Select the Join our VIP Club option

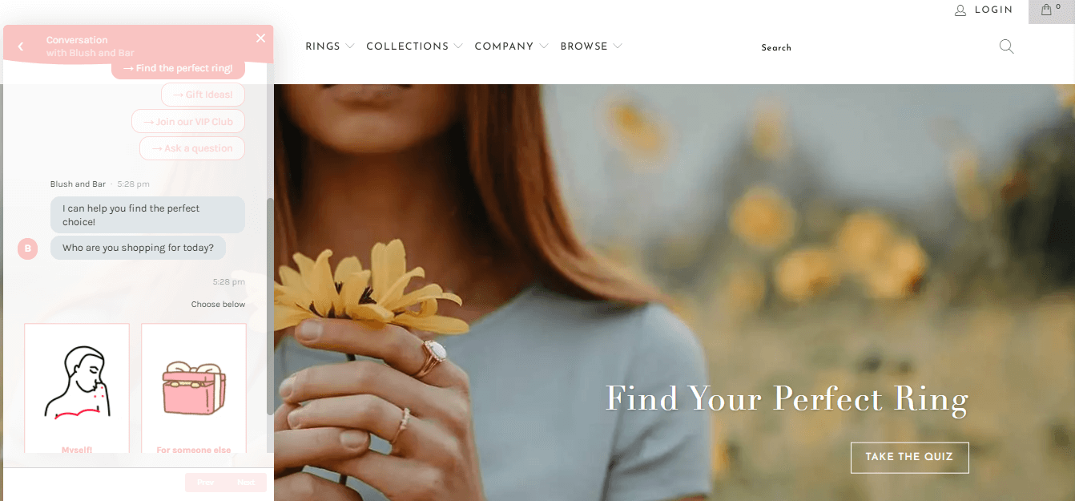click(x=188, y=122)
